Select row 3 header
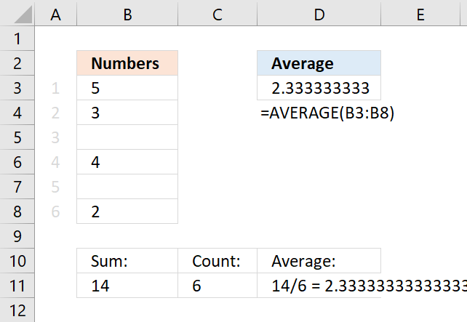The width and height of the screenshot is (467, 322). [17, 88]
